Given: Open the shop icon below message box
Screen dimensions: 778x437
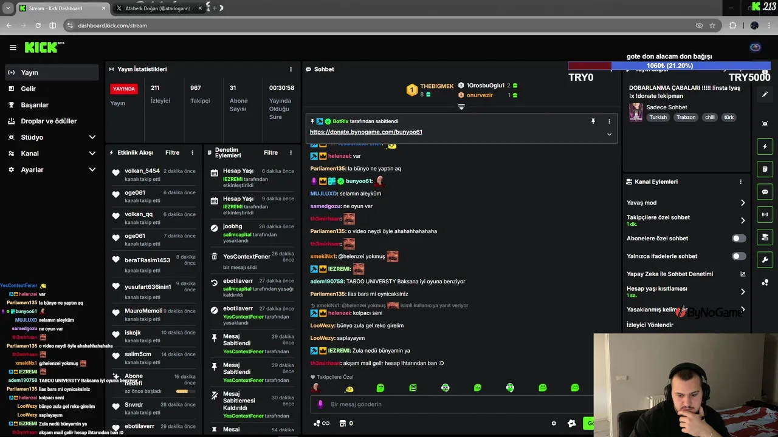Looking at the screenshot, I should (x=342, y=423).
